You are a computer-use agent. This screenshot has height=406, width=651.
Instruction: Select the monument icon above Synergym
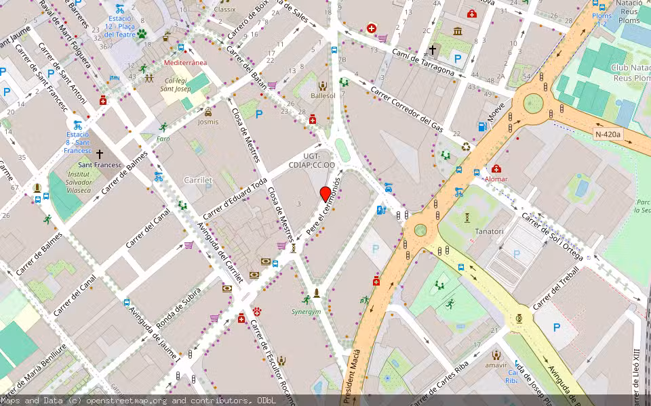[x=317, y=293]
